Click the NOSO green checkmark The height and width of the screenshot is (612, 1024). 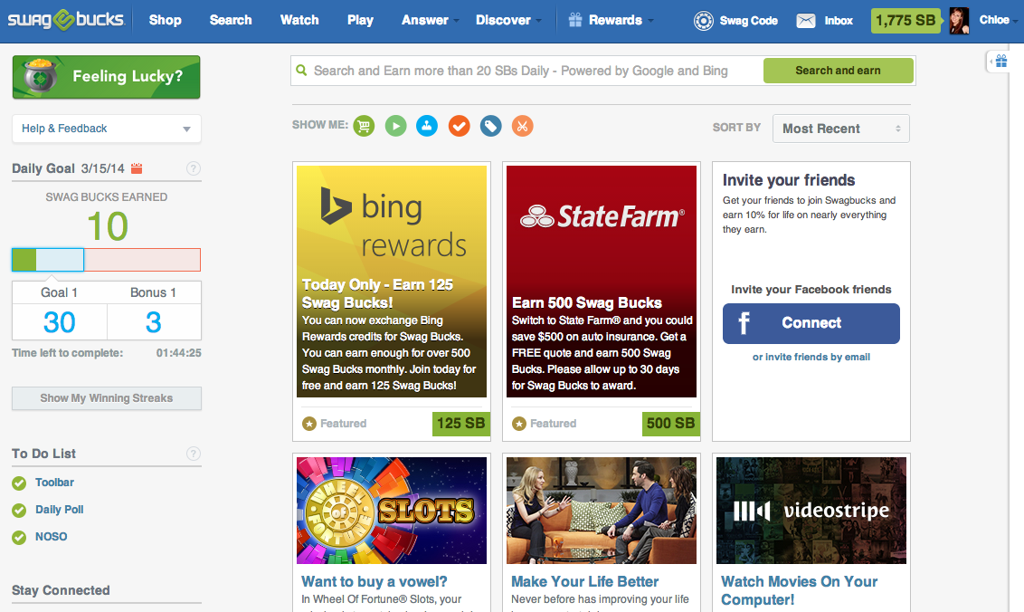pyautogui.click(x=19, y=538)
